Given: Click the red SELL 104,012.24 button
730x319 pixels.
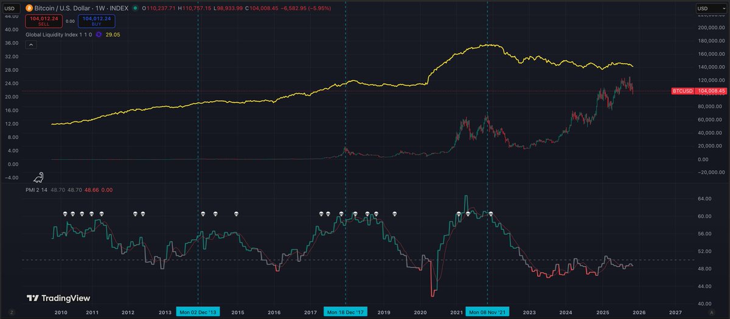Looking at the screenshot, I should (x=43, y=20).
